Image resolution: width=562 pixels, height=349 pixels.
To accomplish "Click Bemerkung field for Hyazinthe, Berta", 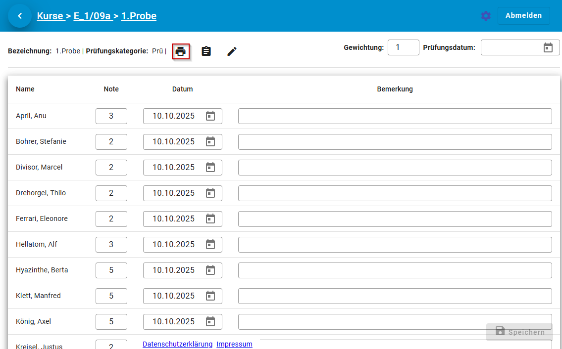I will tap(395, 270).
